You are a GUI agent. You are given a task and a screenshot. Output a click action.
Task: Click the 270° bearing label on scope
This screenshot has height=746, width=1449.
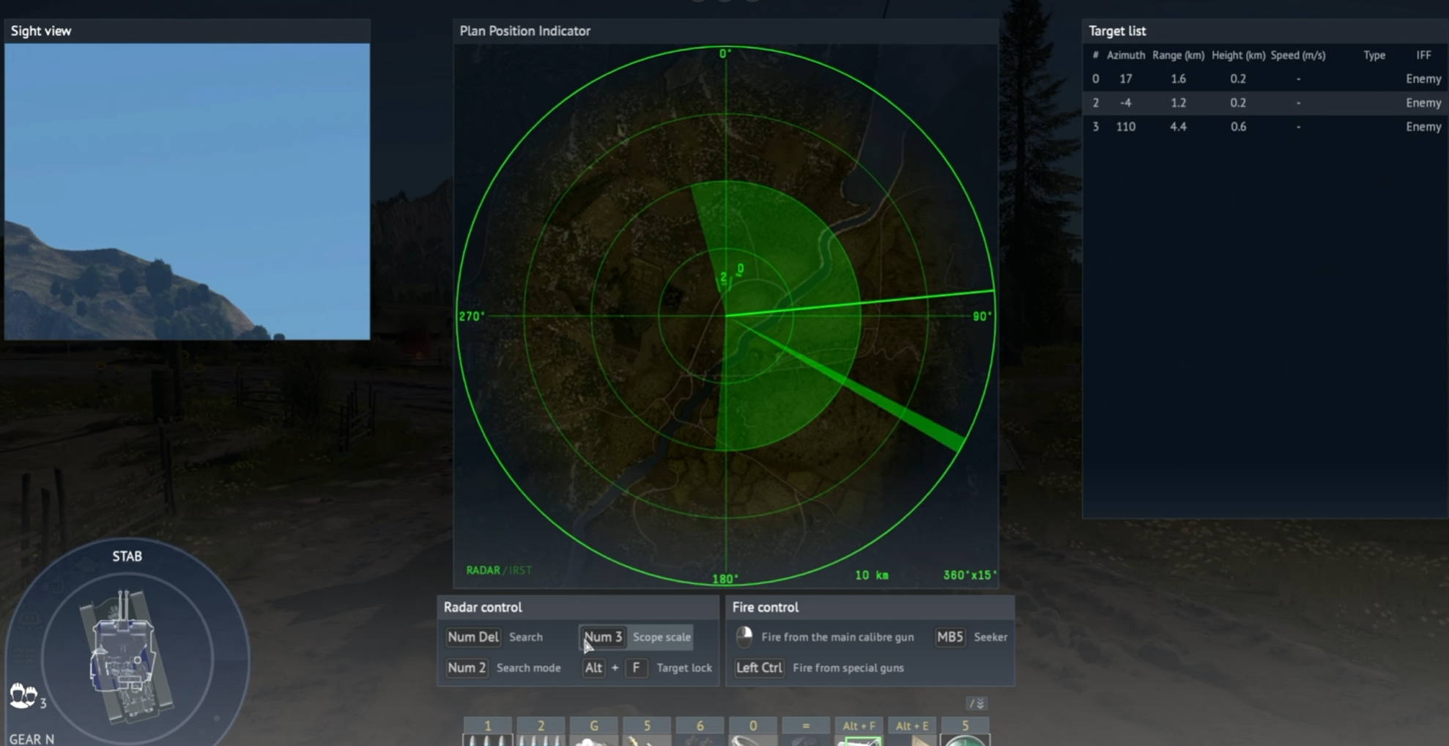point(472,316)
